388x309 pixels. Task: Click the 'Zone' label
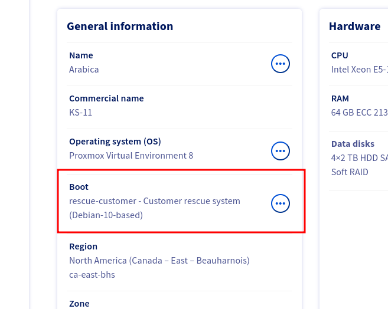click(79, 304)
